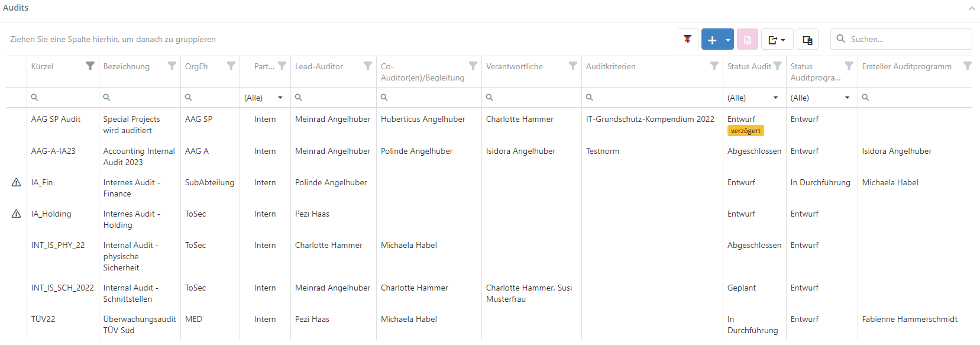Sort by the Bezeichnung column header

point(127,66)
